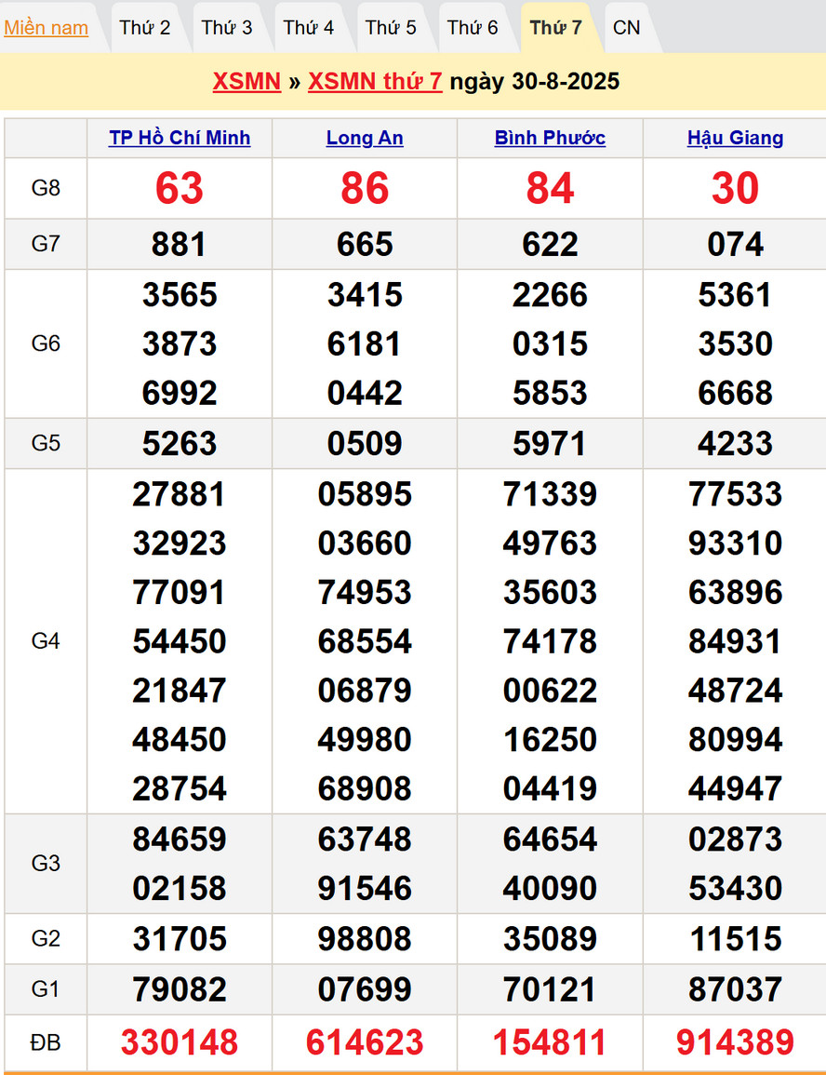
Task: Select the active Thứ 7 tab
Action: 555,28
